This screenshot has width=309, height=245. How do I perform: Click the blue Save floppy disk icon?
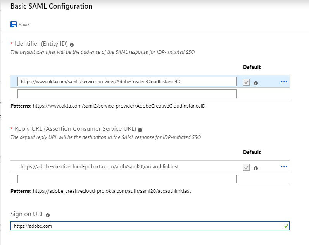point(14,24)
